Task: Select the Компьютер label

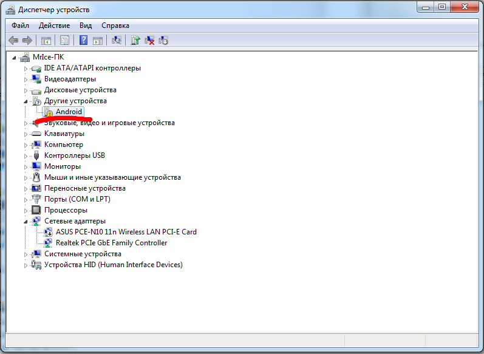Action: (64, 145)
